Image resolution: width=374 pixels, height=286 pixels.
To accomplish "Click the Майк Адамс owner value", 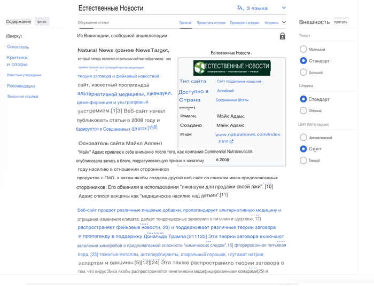I will coord(231,116).
